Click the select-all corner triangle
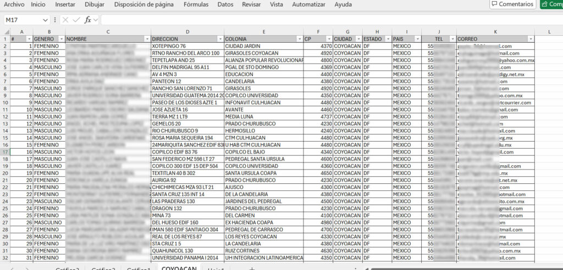Viewport: 563px width, 270px height. point(7,32)
